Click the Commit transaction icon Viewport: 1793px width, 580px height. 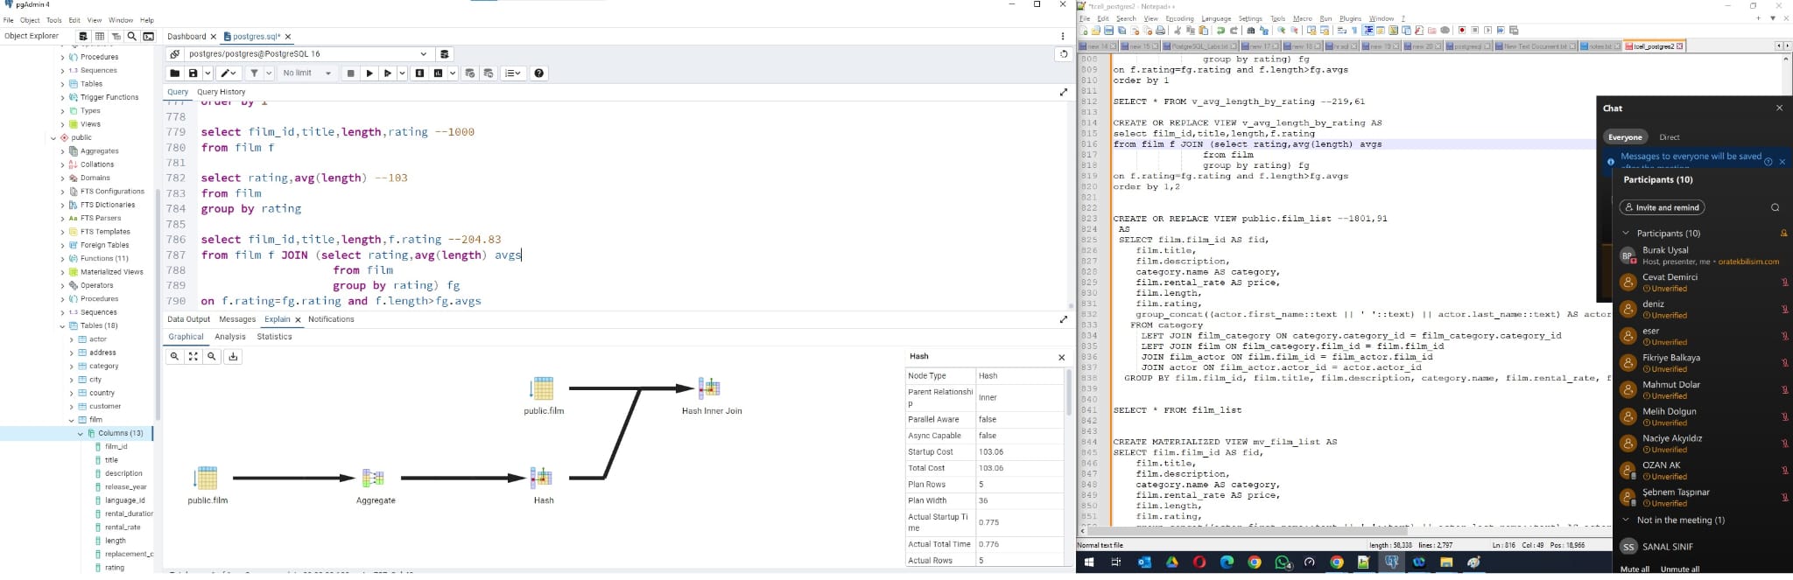coord(469,73)
